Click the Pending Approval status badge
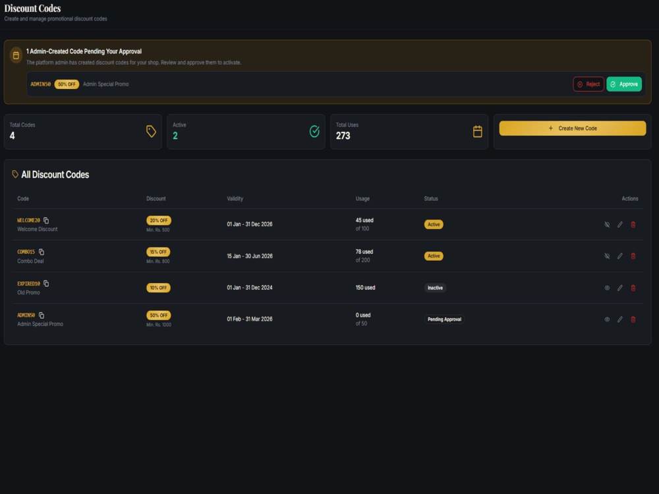This screenshot has width=659, height=494. click(x=444, y=319)
